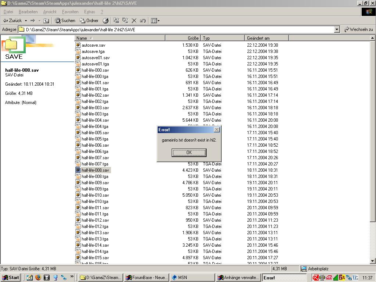Click inside the Adresse path field
The image size is (376, 282).
(x=176, y=29)
